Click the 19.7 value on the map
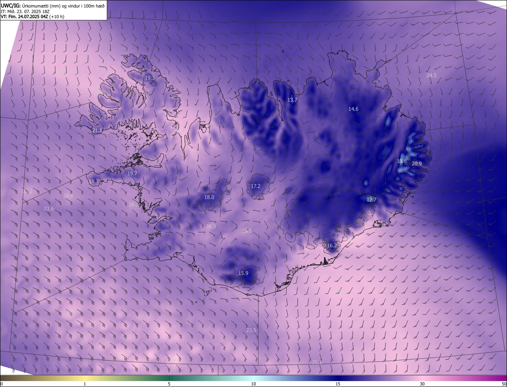This screenshot has height=387, width=507. [132, 173]
